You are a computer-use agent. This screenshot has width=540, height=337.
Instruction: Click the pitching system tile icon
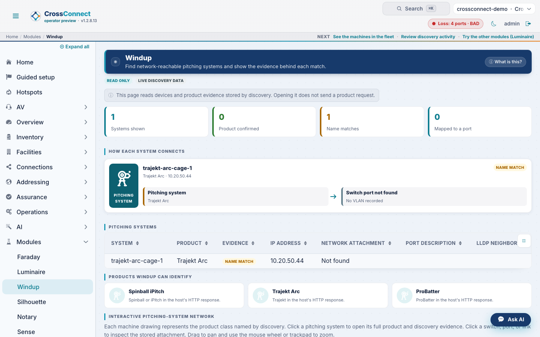point(124,186)
